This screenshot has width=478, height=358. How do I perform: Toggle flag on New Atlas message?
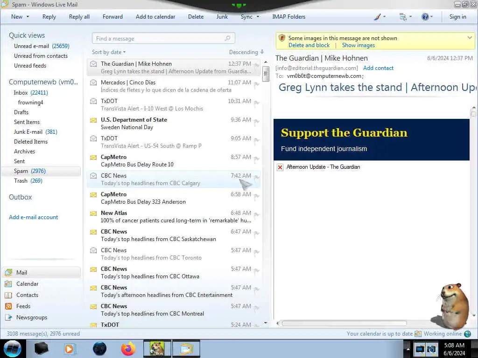point(257,214)
